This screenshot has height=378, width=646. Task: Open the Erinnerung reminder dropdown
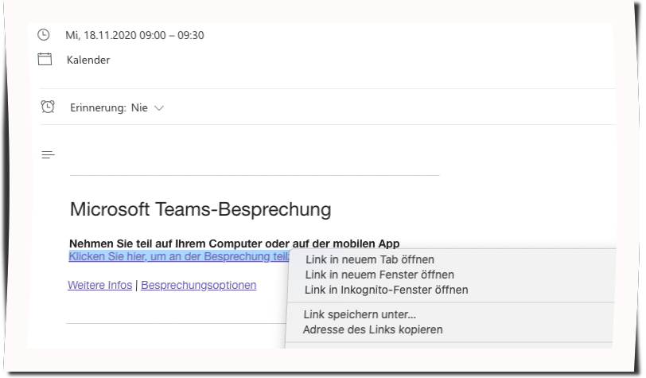pyautogui.click(x=117, y=107)
